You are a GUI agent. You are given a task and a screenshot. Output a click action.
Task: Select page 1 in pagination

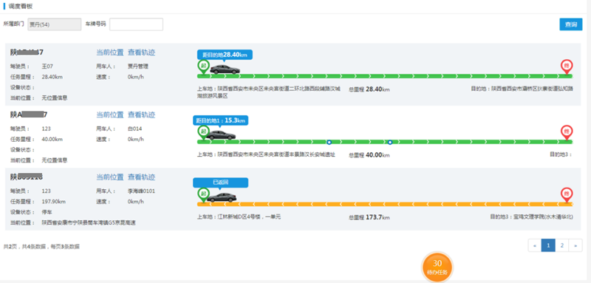click(x=548, y=245)
